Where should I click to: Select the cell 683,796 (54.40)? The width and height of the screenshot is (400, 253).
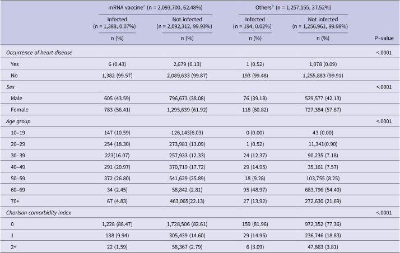coord(323,190)
